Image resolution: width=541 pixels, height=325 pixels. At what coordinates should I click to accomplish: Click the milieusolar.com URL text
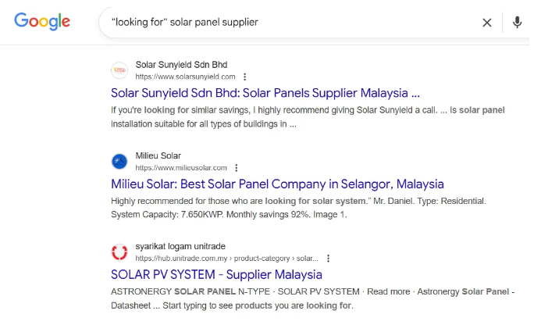[181, 168]
